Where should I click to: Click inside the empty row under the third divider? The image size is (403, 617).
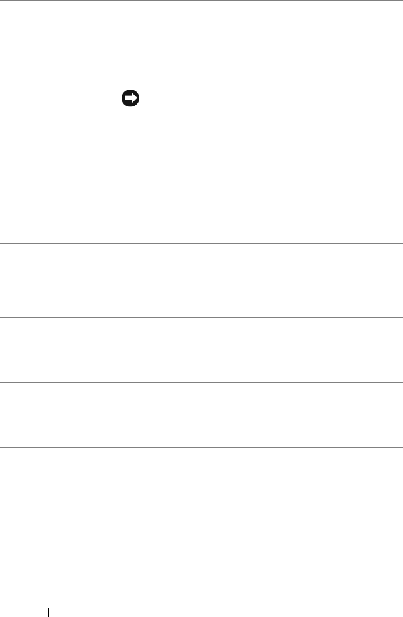[x=201, y=415]
